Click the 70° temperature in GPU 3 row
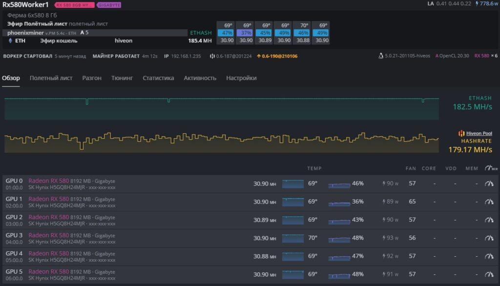The image size is (500, 286). tap(312, 238)
